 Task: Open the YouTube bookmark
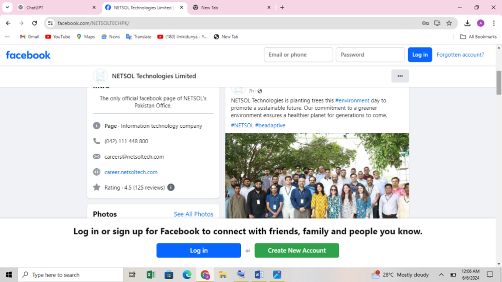coord(57,37)
